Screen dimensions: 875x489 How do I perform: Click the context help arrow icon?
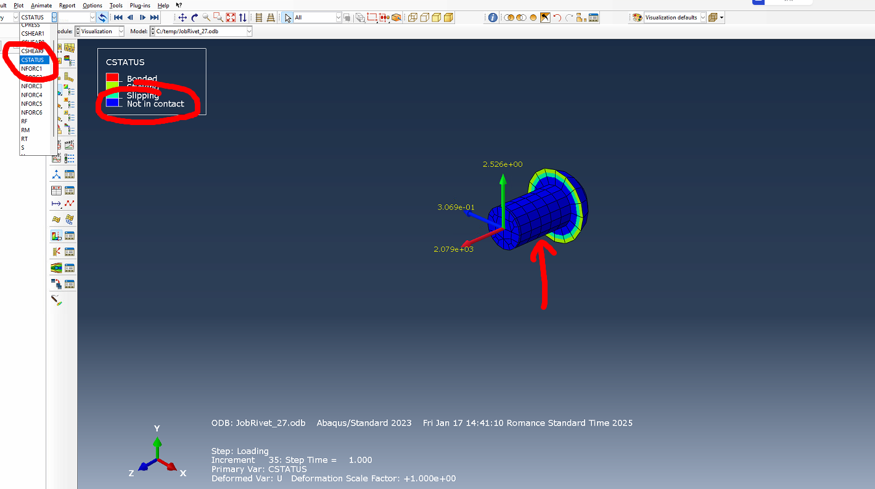tap(179, 5)
